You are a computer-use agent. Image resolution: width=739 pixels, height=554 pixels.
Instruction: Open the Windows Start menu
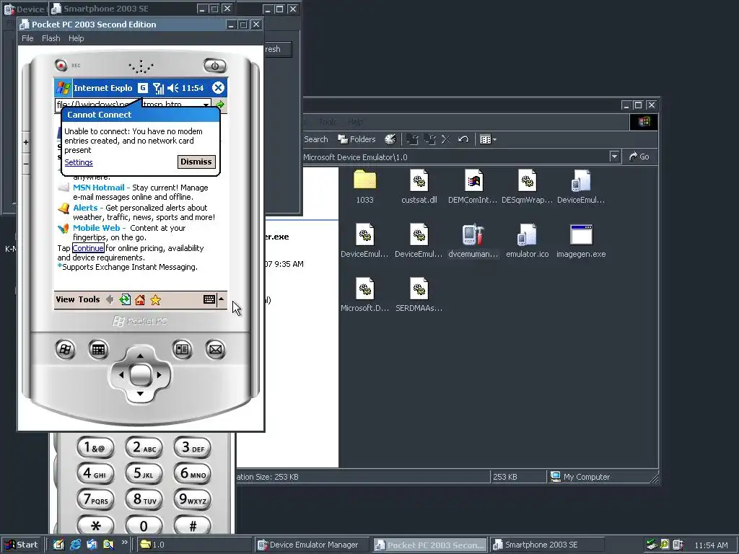click(21, 545)
